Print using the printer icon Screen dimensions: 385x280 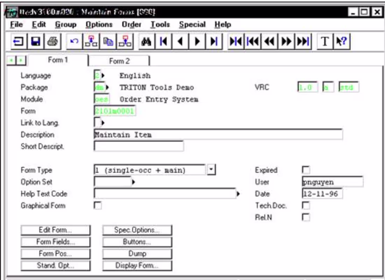pyautogui.click(x=52, y=42)
